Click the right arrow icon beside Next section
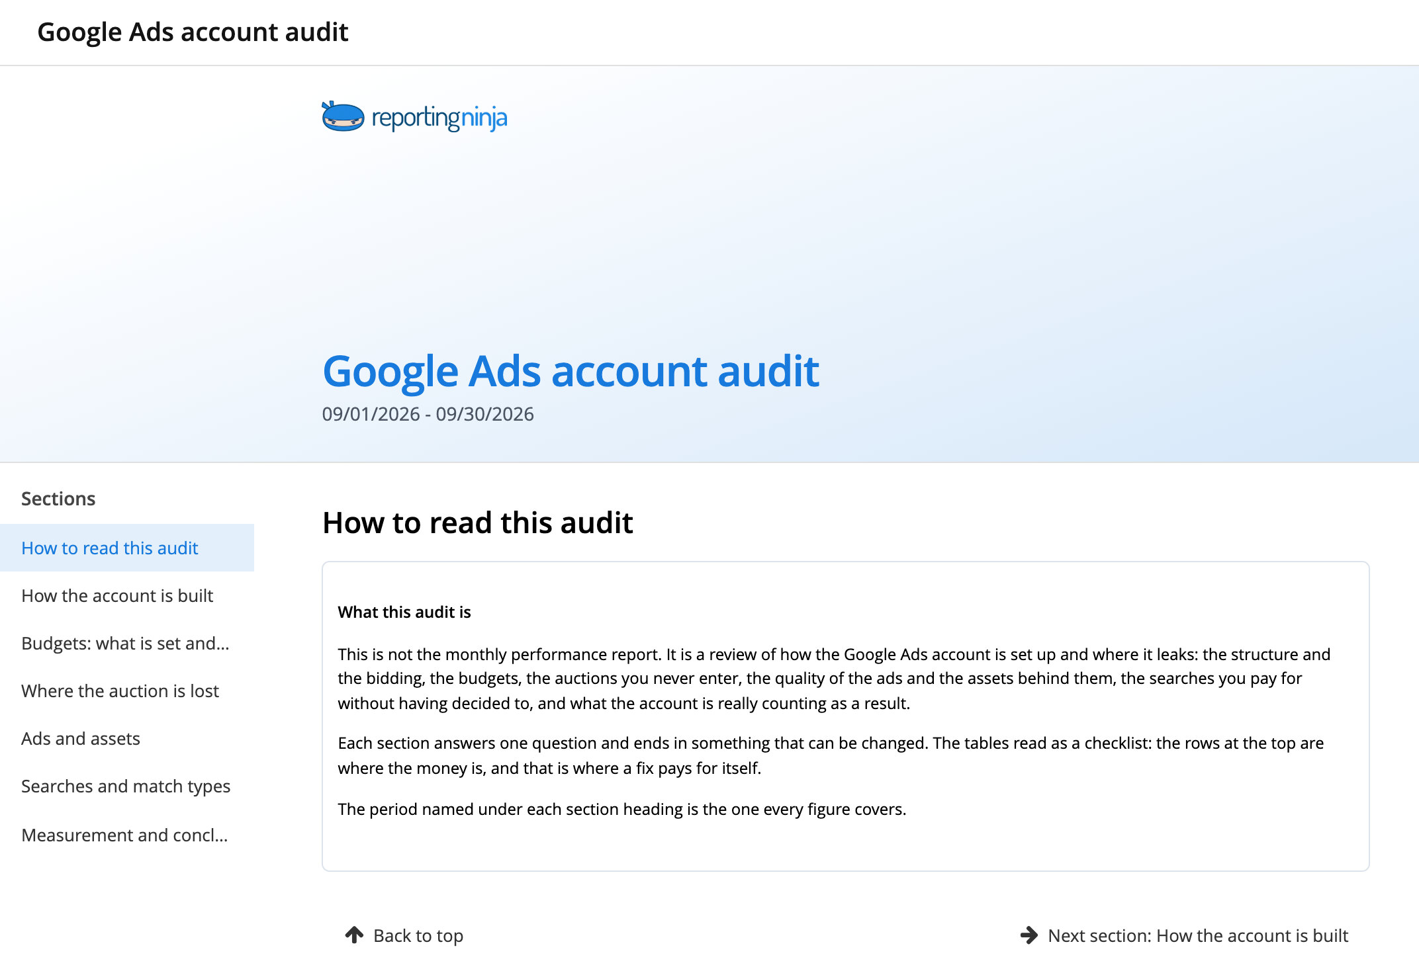The height and width of the screenshot is (971, 1419). coord(1029,935)
